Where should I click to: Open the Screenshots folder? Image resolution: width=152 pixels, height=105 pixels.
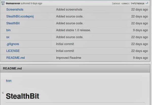(15, 9)
